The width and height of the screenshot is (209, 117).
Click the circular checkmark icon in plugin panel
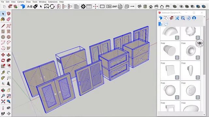coord(188,18)
